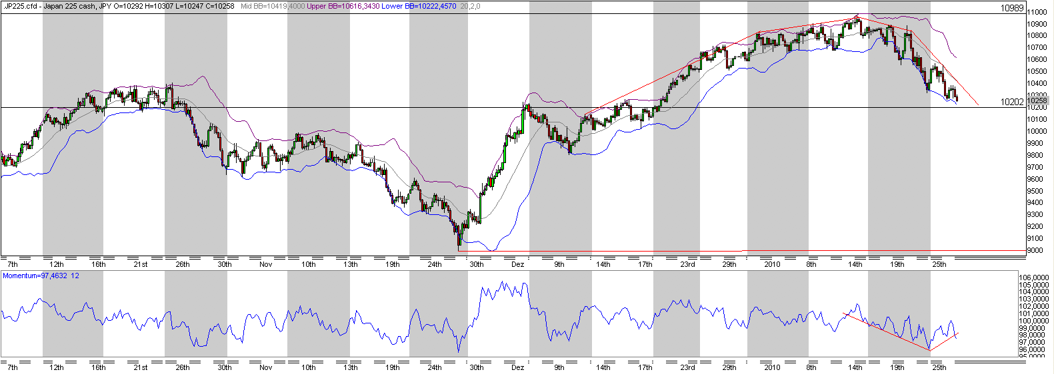Click 7th date on momentum panel axis

[x=12, y=367]
